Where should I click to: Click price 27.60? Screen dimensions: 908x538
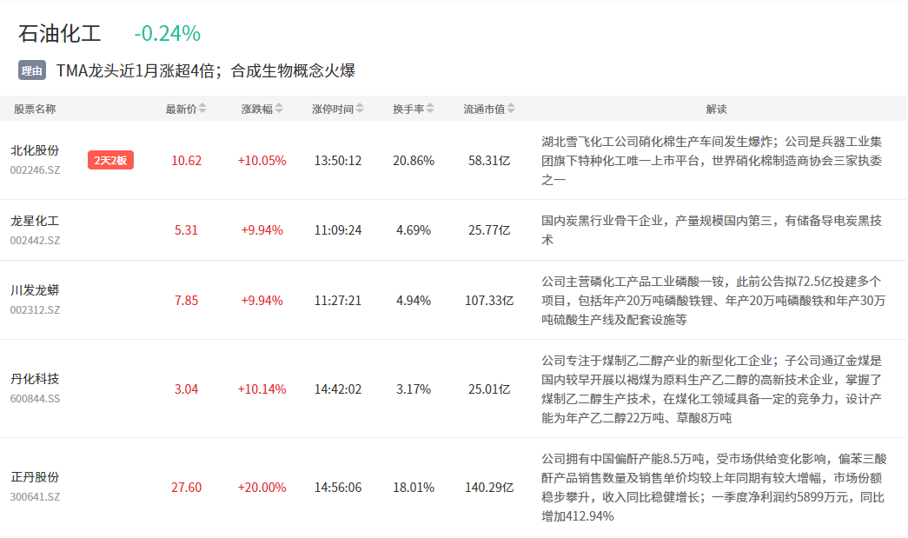pyautogui.click(x=187, y=487)
